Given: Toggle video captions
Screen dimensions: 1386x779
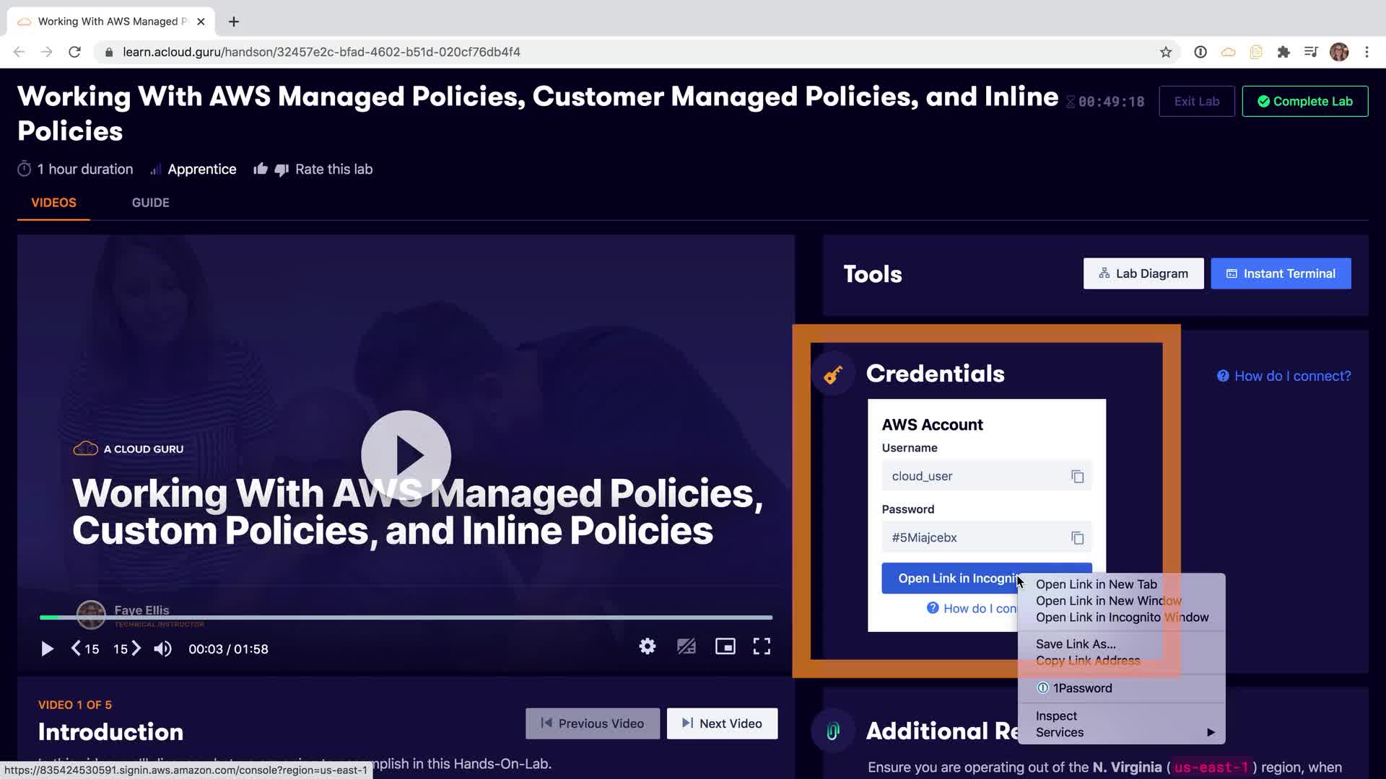Looking at the screenshot, I should point(686,646).
